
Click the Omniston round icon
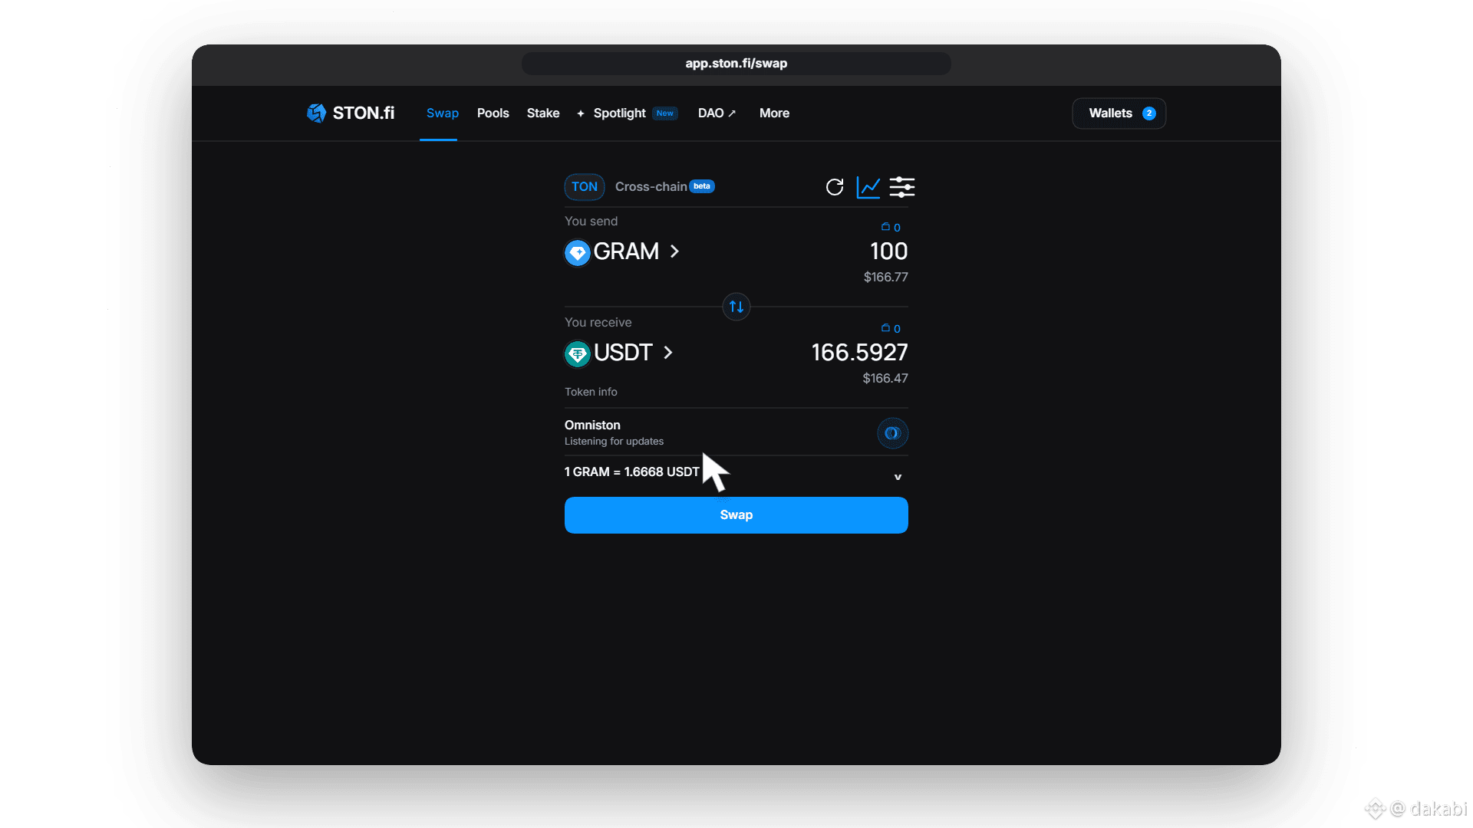click(892, 433)
